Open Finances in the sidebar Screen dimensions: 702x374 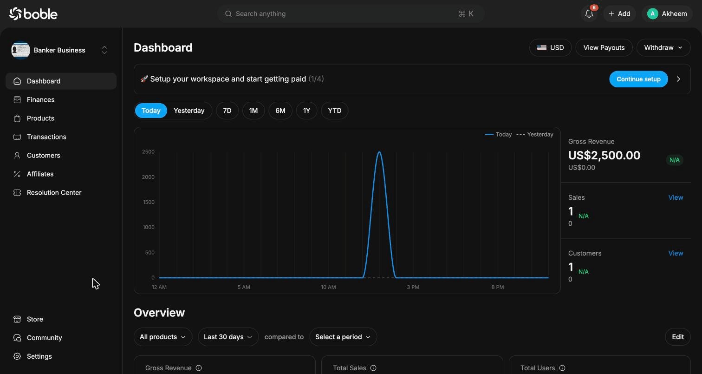(61, 99)
